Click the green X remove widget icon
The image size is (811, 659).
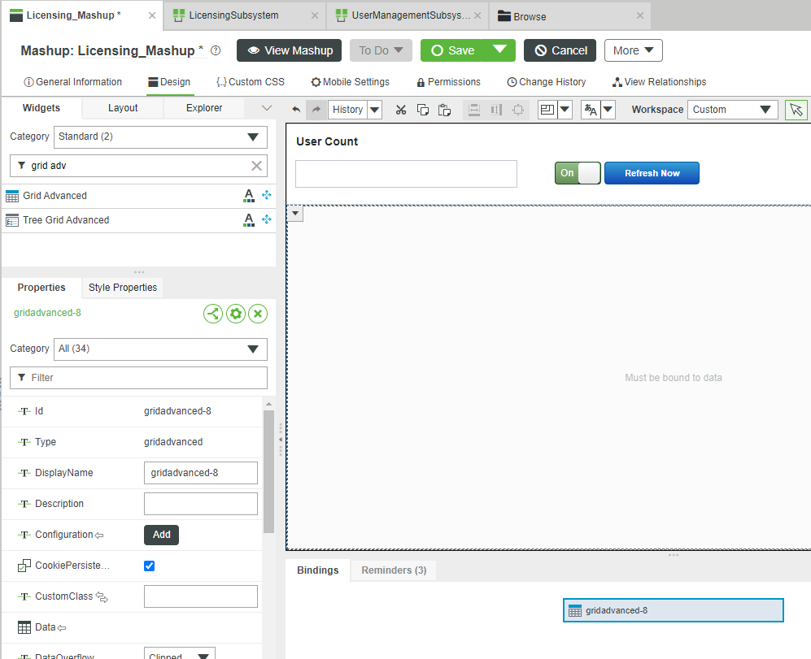point(258,314)
